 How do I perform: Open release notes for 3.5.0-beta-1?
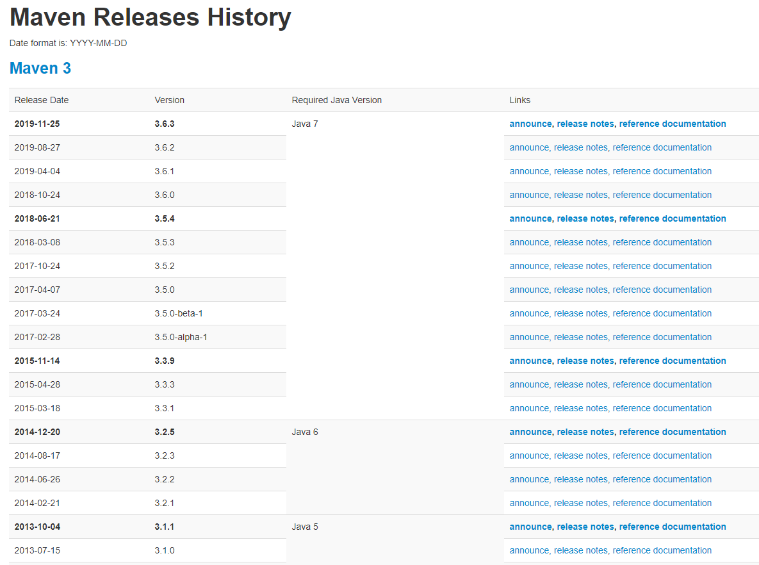pos(581,314)
